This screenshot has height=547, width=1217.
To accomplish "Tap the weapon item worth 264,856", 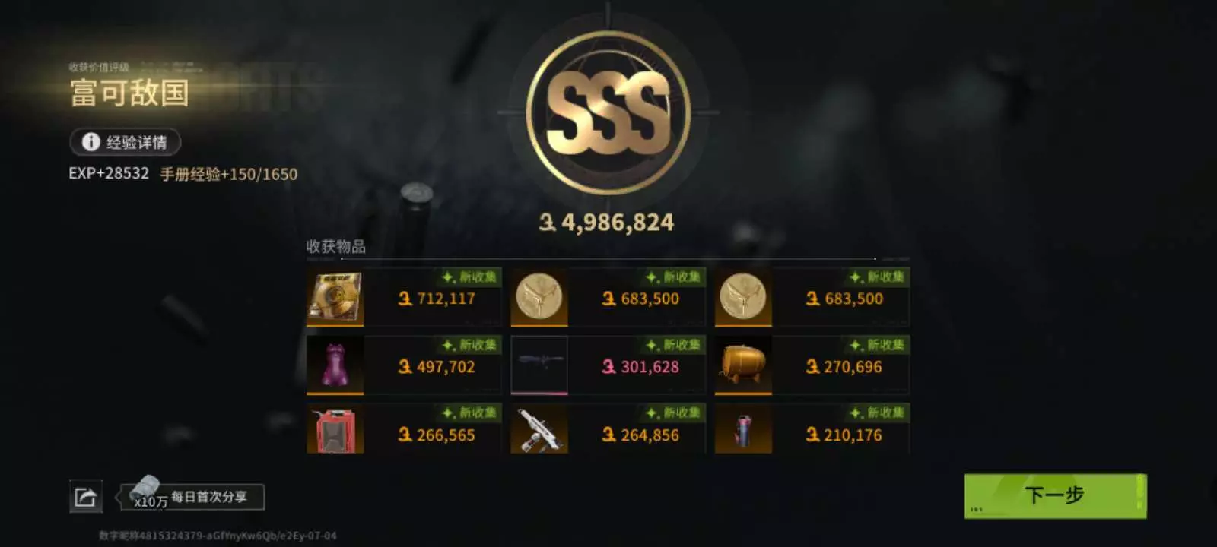I will (x=539, y=429).
